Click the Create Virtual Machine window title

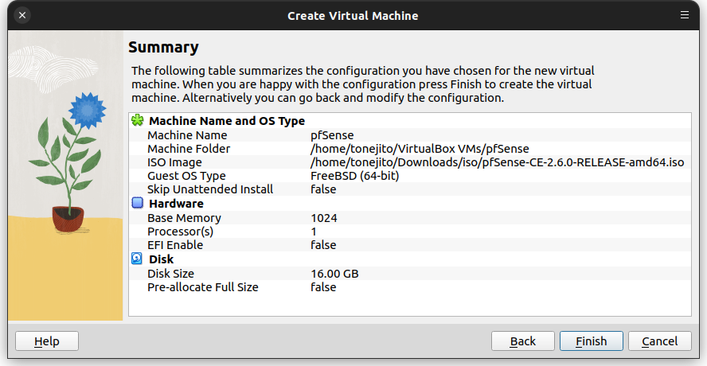click(x=353, y=16)
